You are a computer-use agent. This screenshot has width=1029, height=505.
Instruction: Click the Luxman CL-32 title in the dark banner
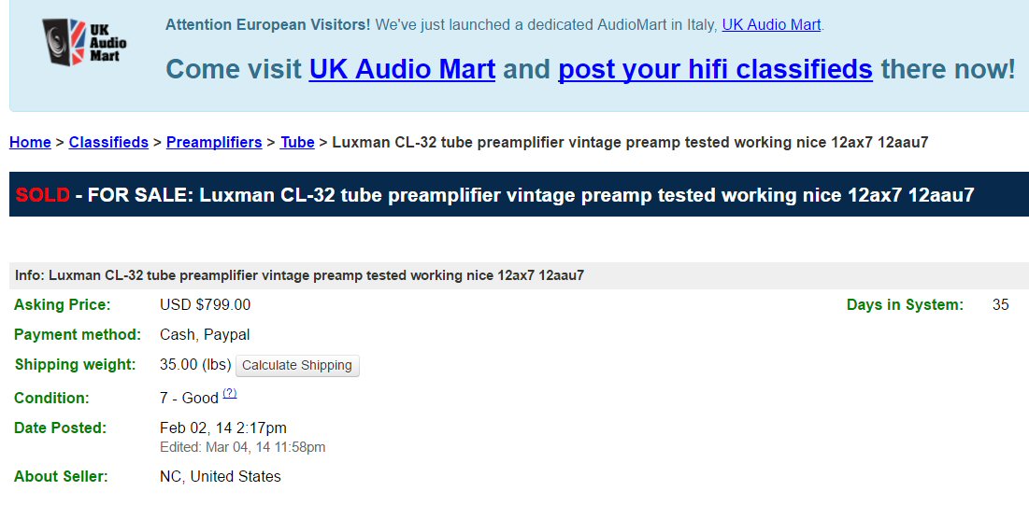click(587, 195)
